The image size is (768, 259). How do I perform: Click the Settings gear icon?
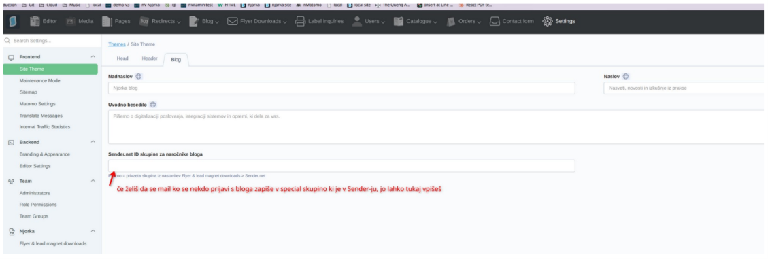pyautogui.click(x=548, y=22)
